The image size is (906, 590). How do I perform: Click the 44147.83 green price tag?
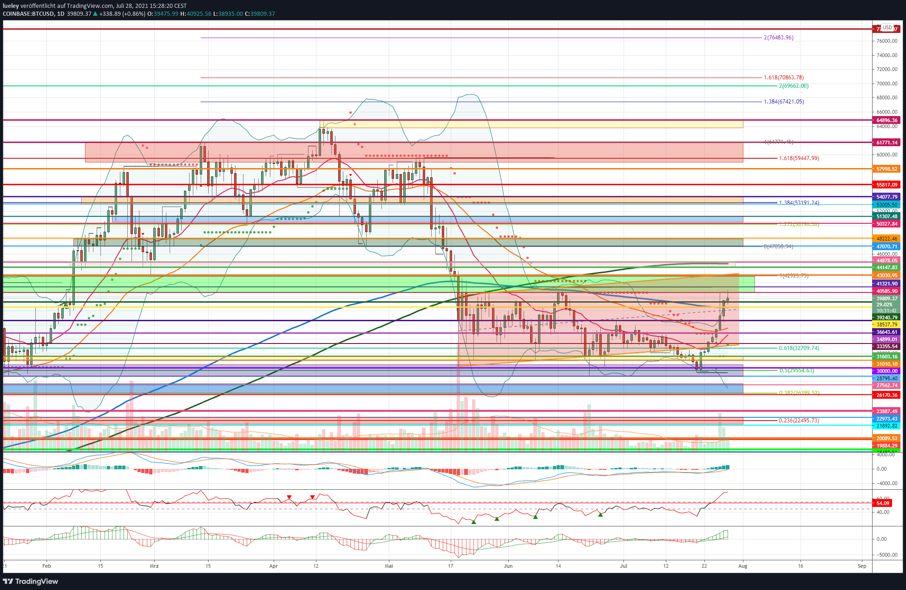tap(886, 267)
